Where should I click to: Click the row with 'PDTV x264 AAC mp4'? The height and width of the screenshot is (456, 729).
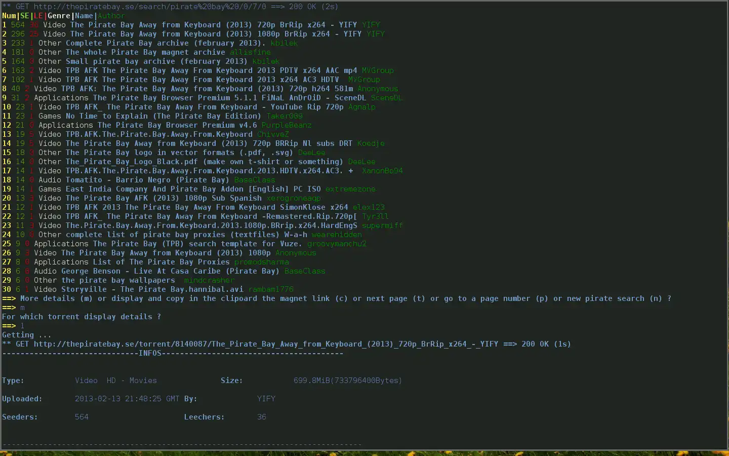[198, 70]
